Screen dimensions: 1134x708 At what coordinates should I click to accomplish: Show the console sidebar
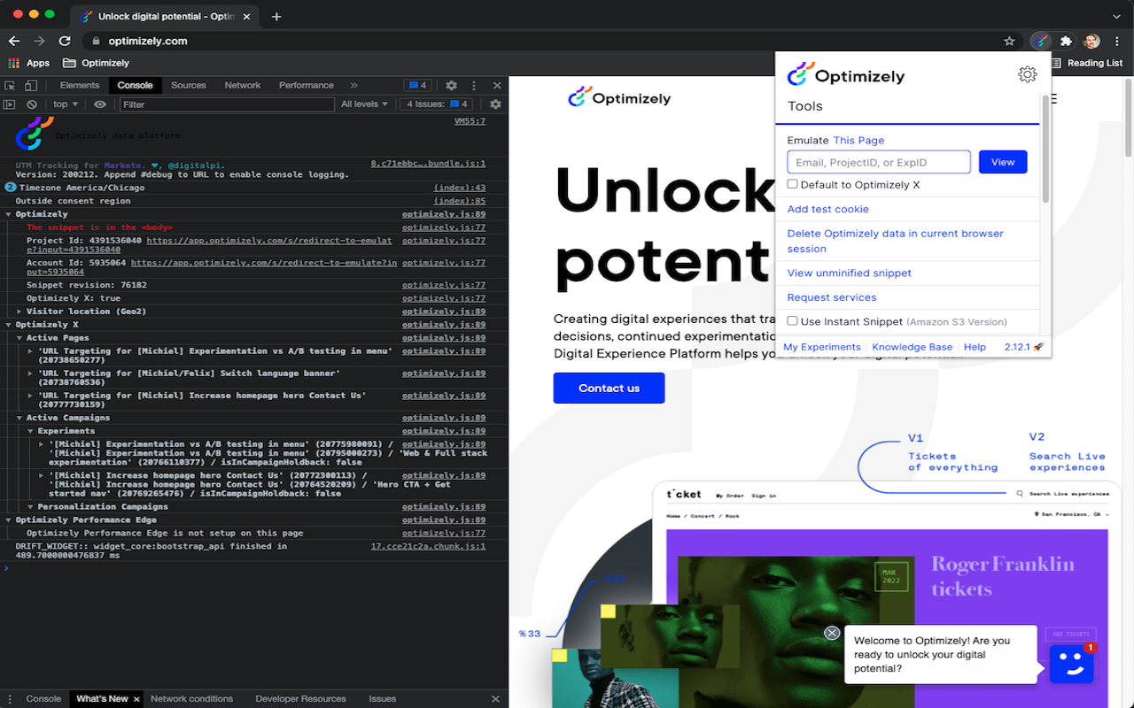pos(10,104)
